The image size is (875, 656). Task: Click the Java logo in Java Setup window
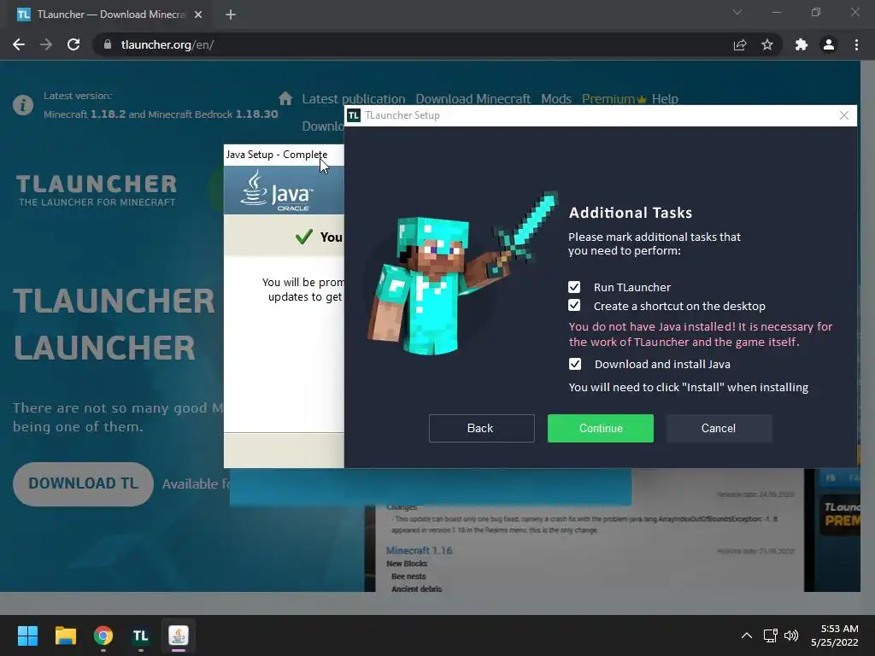[277, 190]
